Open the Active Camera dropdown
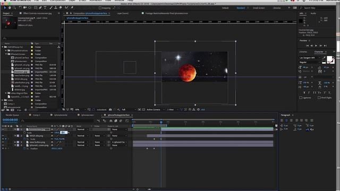Viewport: 340px width, 191px height. [x=155, y=110]
